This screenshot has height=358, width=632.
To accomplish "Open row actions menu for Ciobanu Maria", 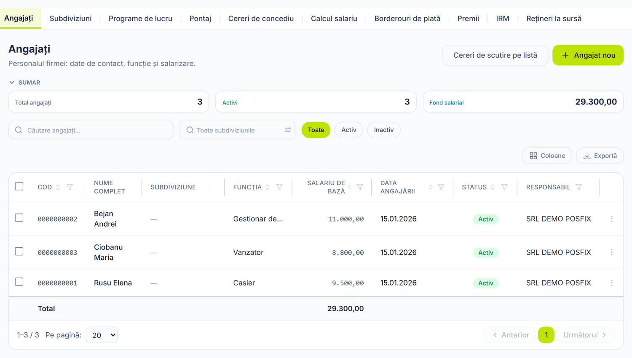I will (x=612, y=252).
